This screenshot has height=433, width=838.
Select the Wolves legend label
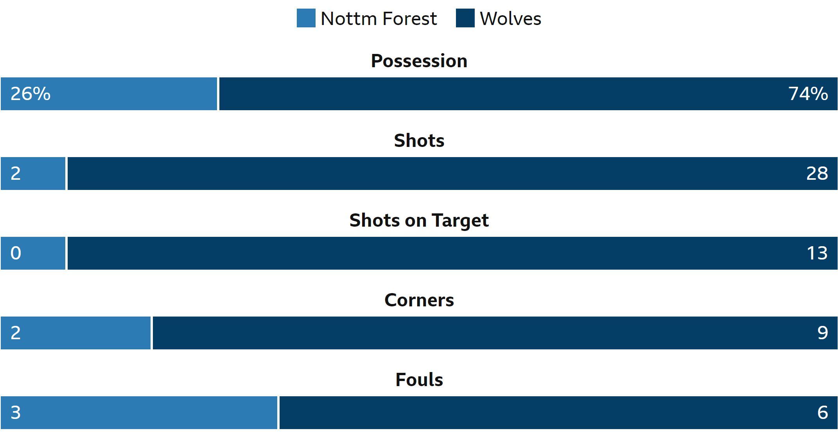point(510,18)
